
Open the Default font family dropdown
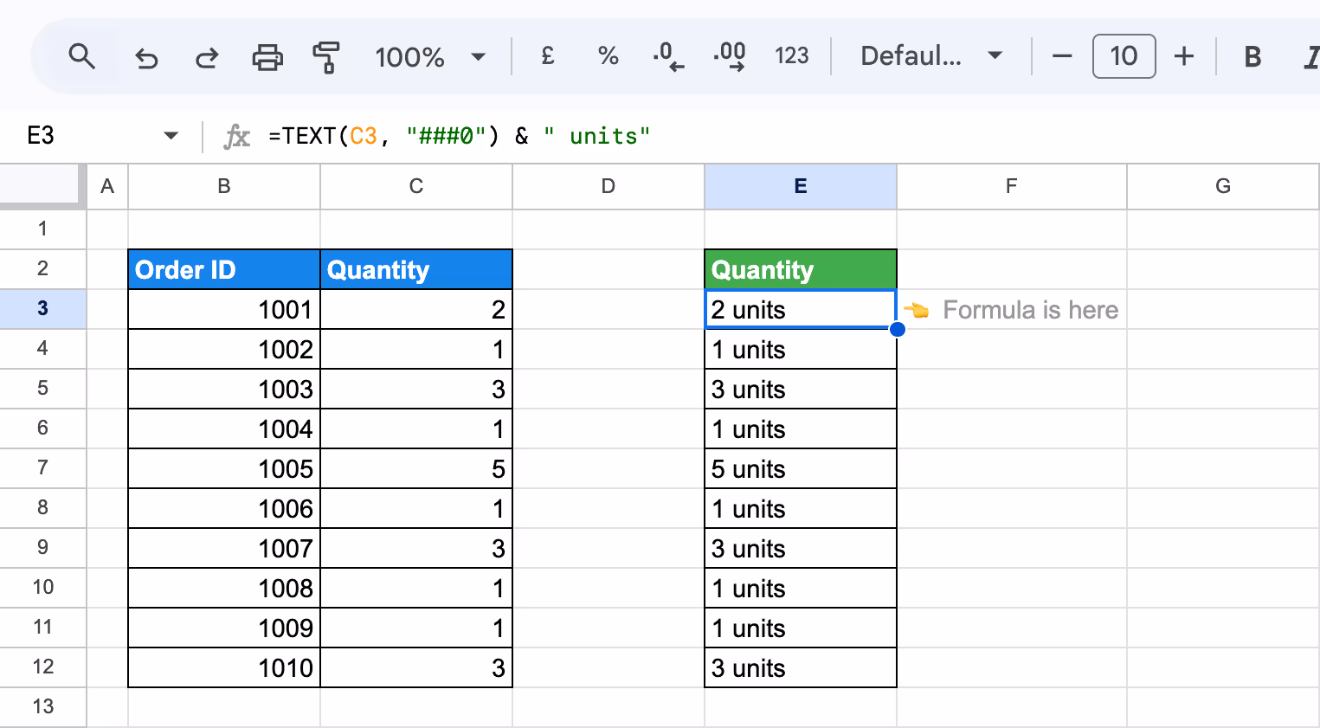click(x=931, y=56)
